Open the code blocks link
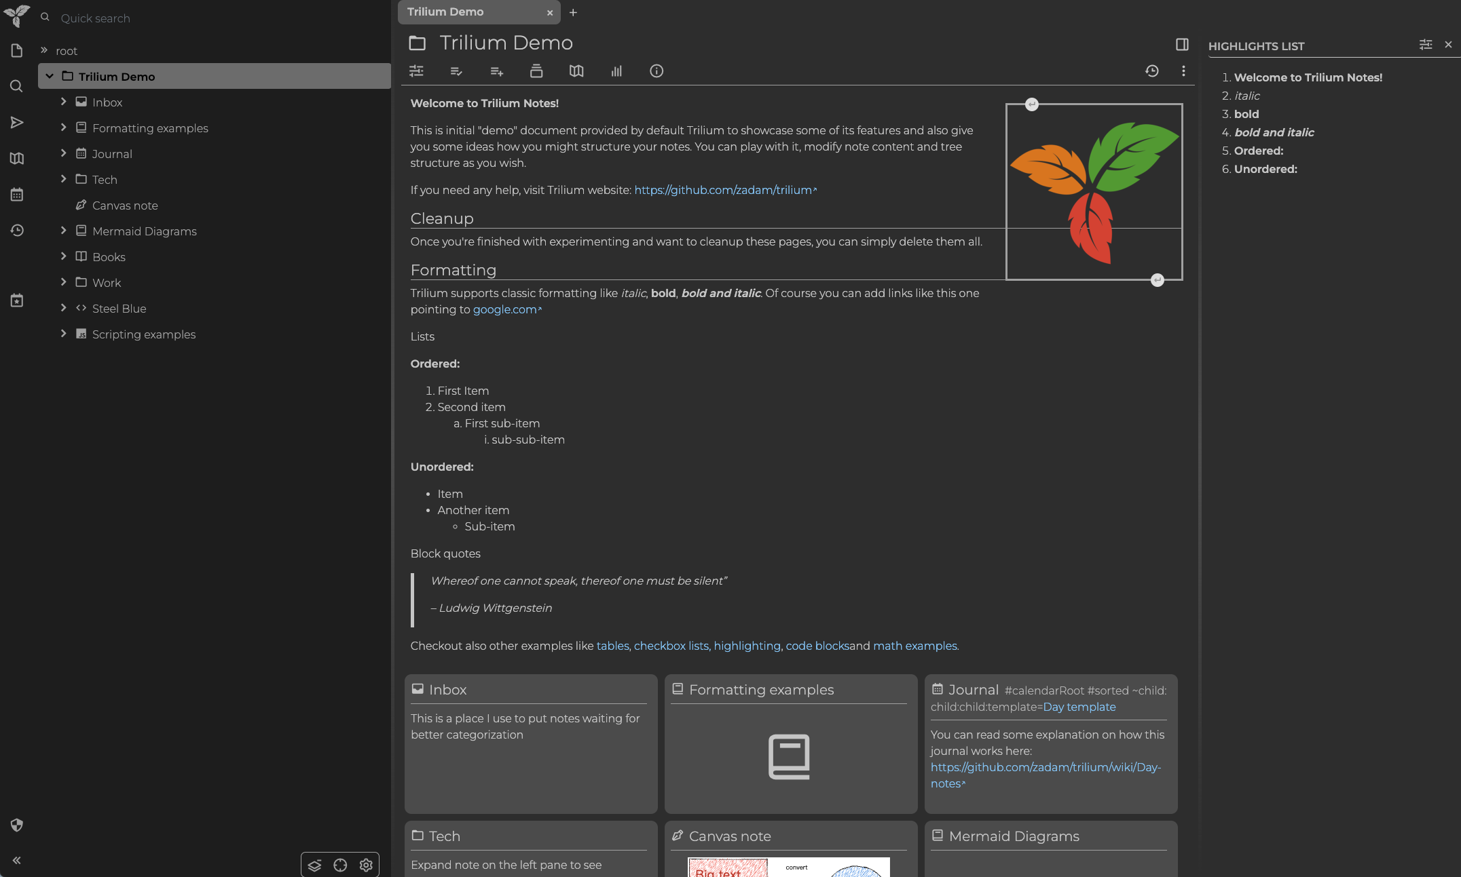1461x877 pixels. [817, 646]
